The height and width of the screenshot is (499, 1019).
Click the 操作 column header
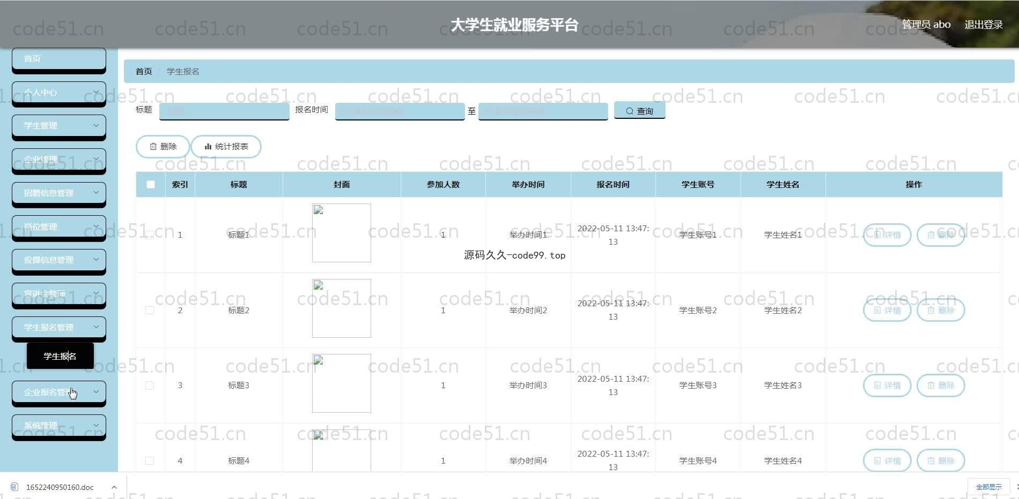(x=914, y=184)
